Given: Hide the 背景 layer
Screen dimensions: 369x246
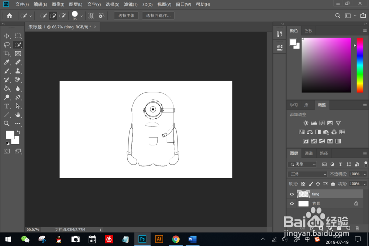Looking at the screenshot, I should point(292,204).
